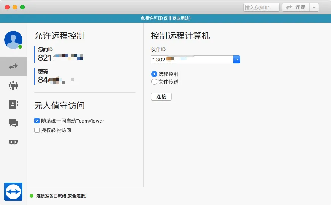Select the Remote Control arrows sidebar icon
The width and height of the screenshot is (331, 205).
pos(13,66)
